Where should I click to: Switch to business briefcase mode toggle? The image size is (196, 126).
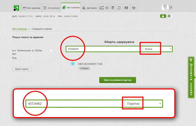click(169, 16)
